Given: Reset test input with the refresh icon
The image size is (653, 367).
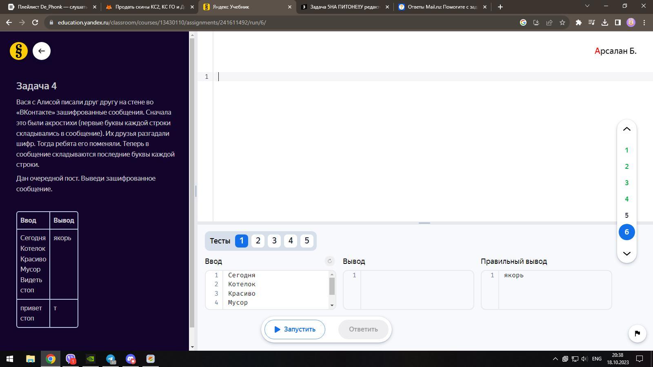Looking at the screenshot, I should coord(329,261).
